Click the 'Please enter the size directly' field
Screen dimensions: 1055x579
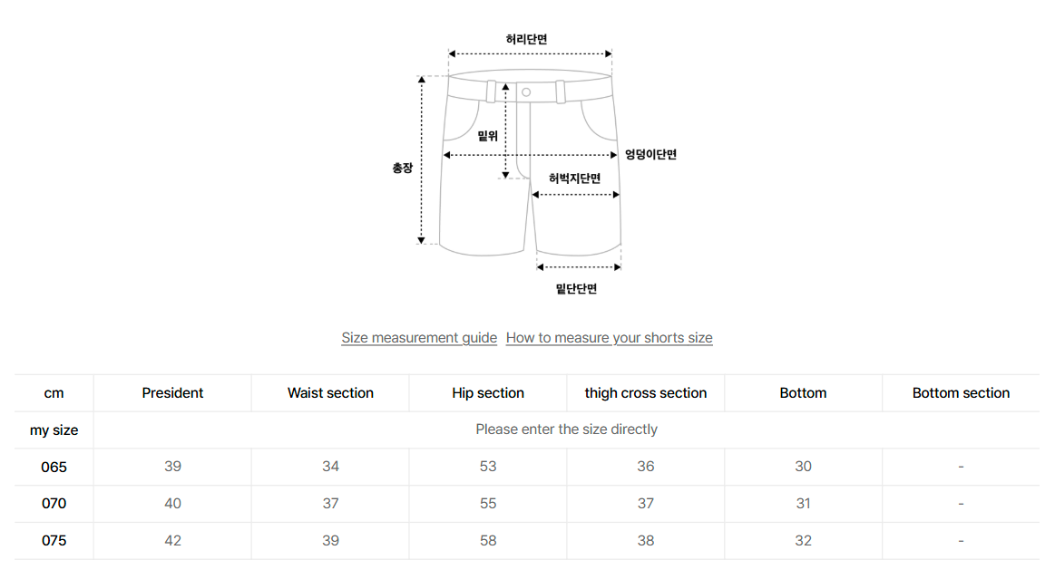(566, 429)
